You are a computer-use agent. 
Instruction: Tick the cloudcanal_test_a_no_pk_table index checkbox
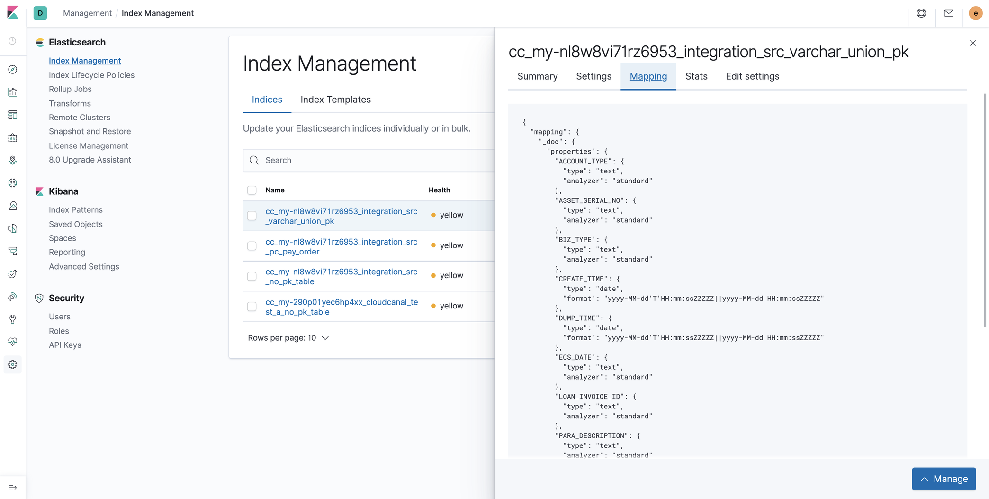252,307
